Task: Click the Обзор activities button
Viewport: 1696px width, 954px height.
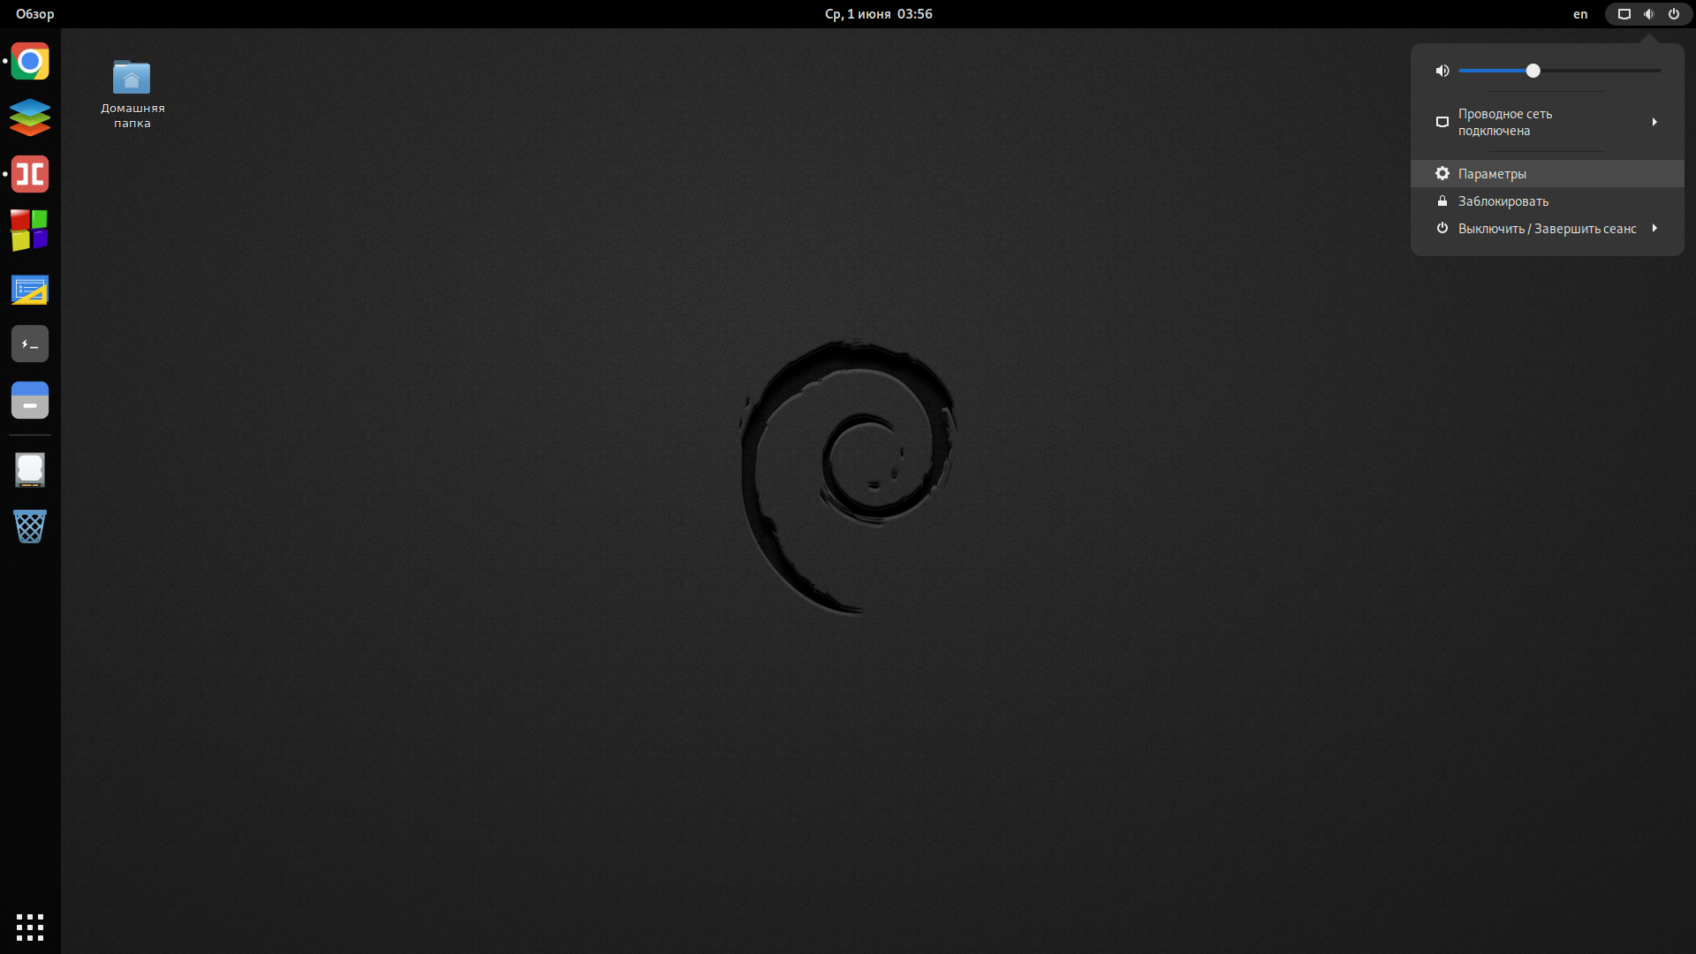Action: (35, 14)
